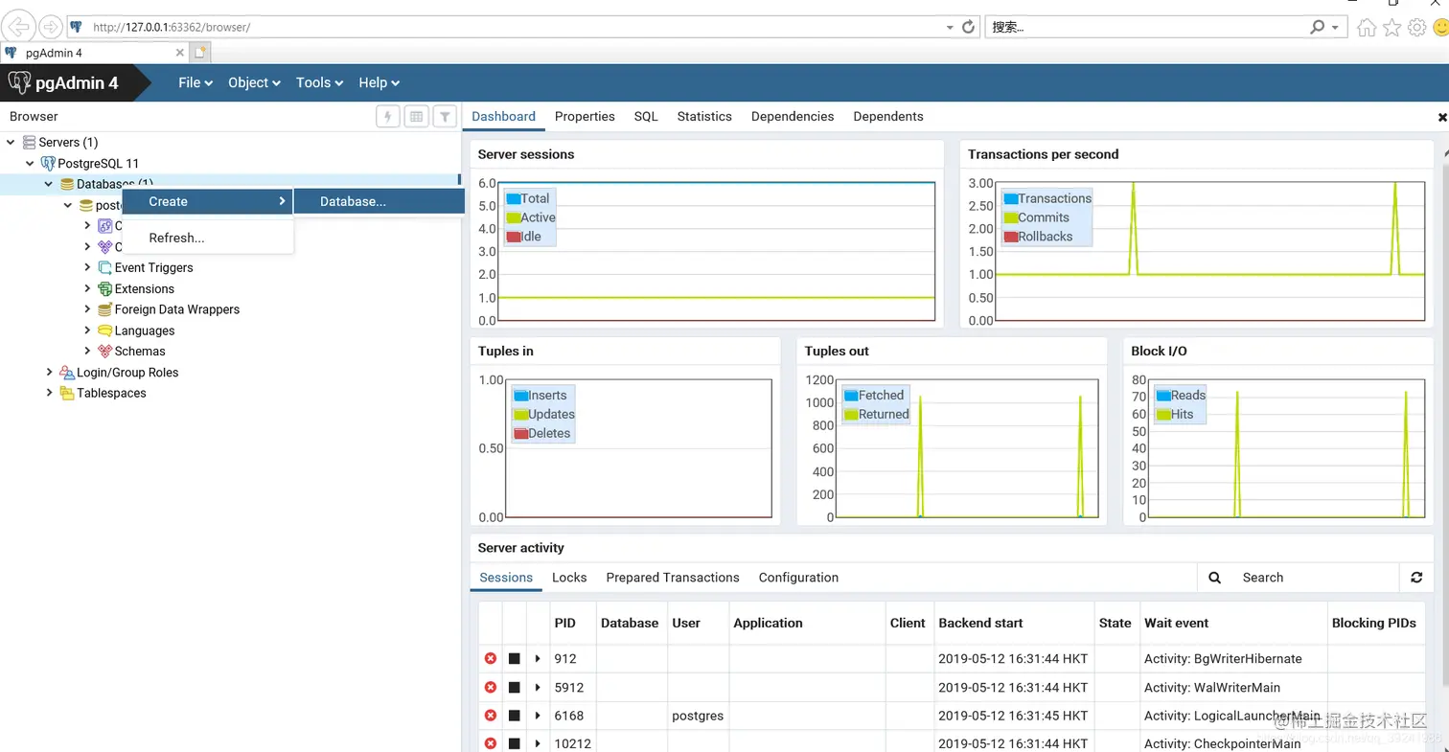Screen dimensions: 1449x752
Task: Click the Login/Group Roles node icon
Action: click(67, 373)
